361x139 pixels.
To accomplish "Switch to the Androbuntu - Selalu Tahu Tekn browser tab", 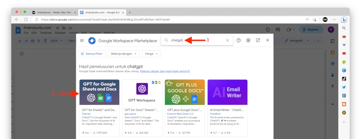I will 54,12.
